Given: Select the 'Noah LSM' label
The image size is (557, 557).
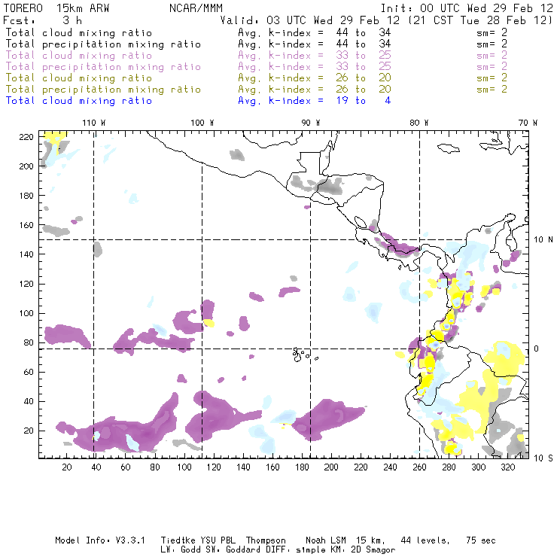Looking at the screenshot, I should coord(326,540).
